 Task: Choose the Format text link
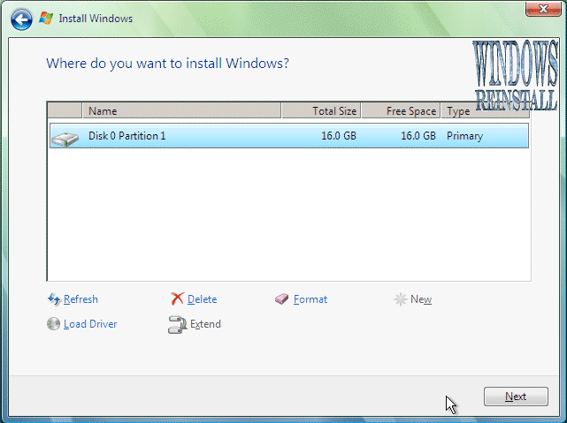click(310, 299)
